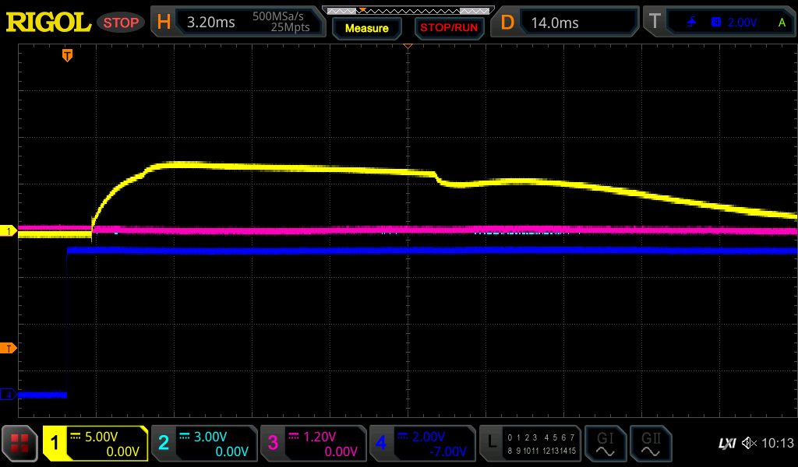Toggle channel 4 with 2.00V scale
Viewport: 798px width, 467px height.
[x=422, y=444]
